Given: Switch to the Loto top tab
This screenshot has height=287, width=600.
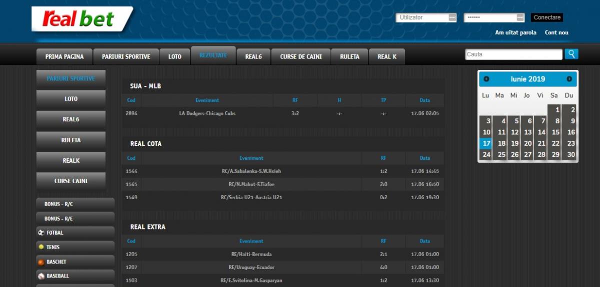Looking at the screenshot, I should pyautogui.click(x=175, y=56).
